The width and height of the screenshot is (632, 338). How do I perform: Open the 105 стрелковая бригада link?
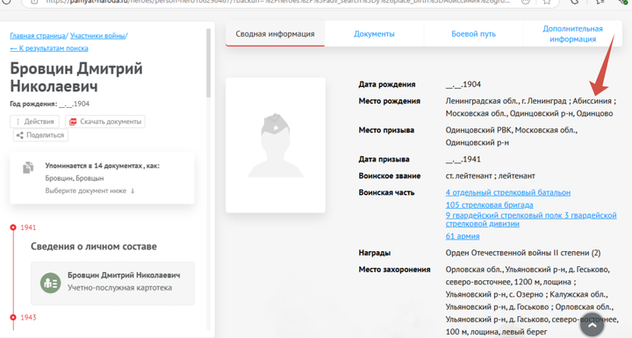tap(489, 205)
